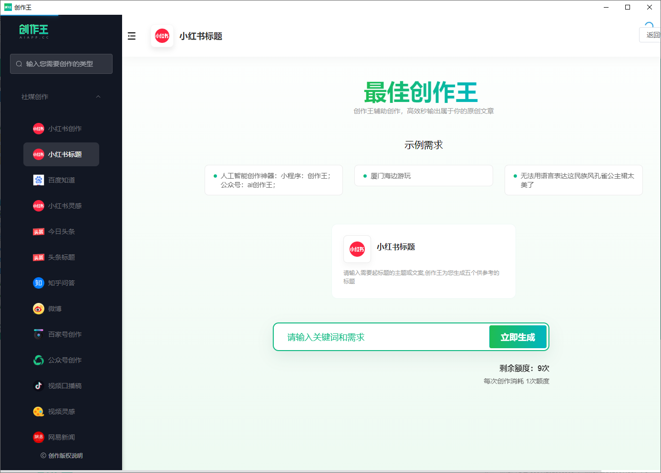Image resolution: width=661 pixels, height=473 pixels.
Task: Click the 视频灵感 yellow icon
Action: click(39, 412)
